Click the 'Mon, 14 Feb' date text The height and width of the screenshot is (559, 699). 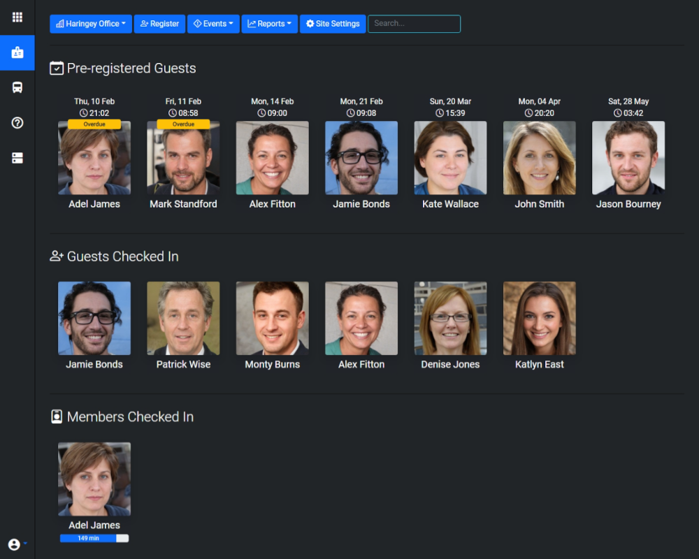[273, 101]
